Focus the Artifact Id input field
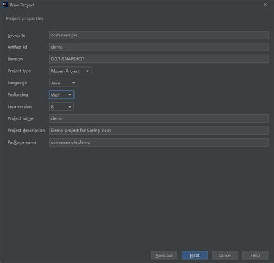Image resolution: width=274 pixels, height=263 pixels. [158, 47]
